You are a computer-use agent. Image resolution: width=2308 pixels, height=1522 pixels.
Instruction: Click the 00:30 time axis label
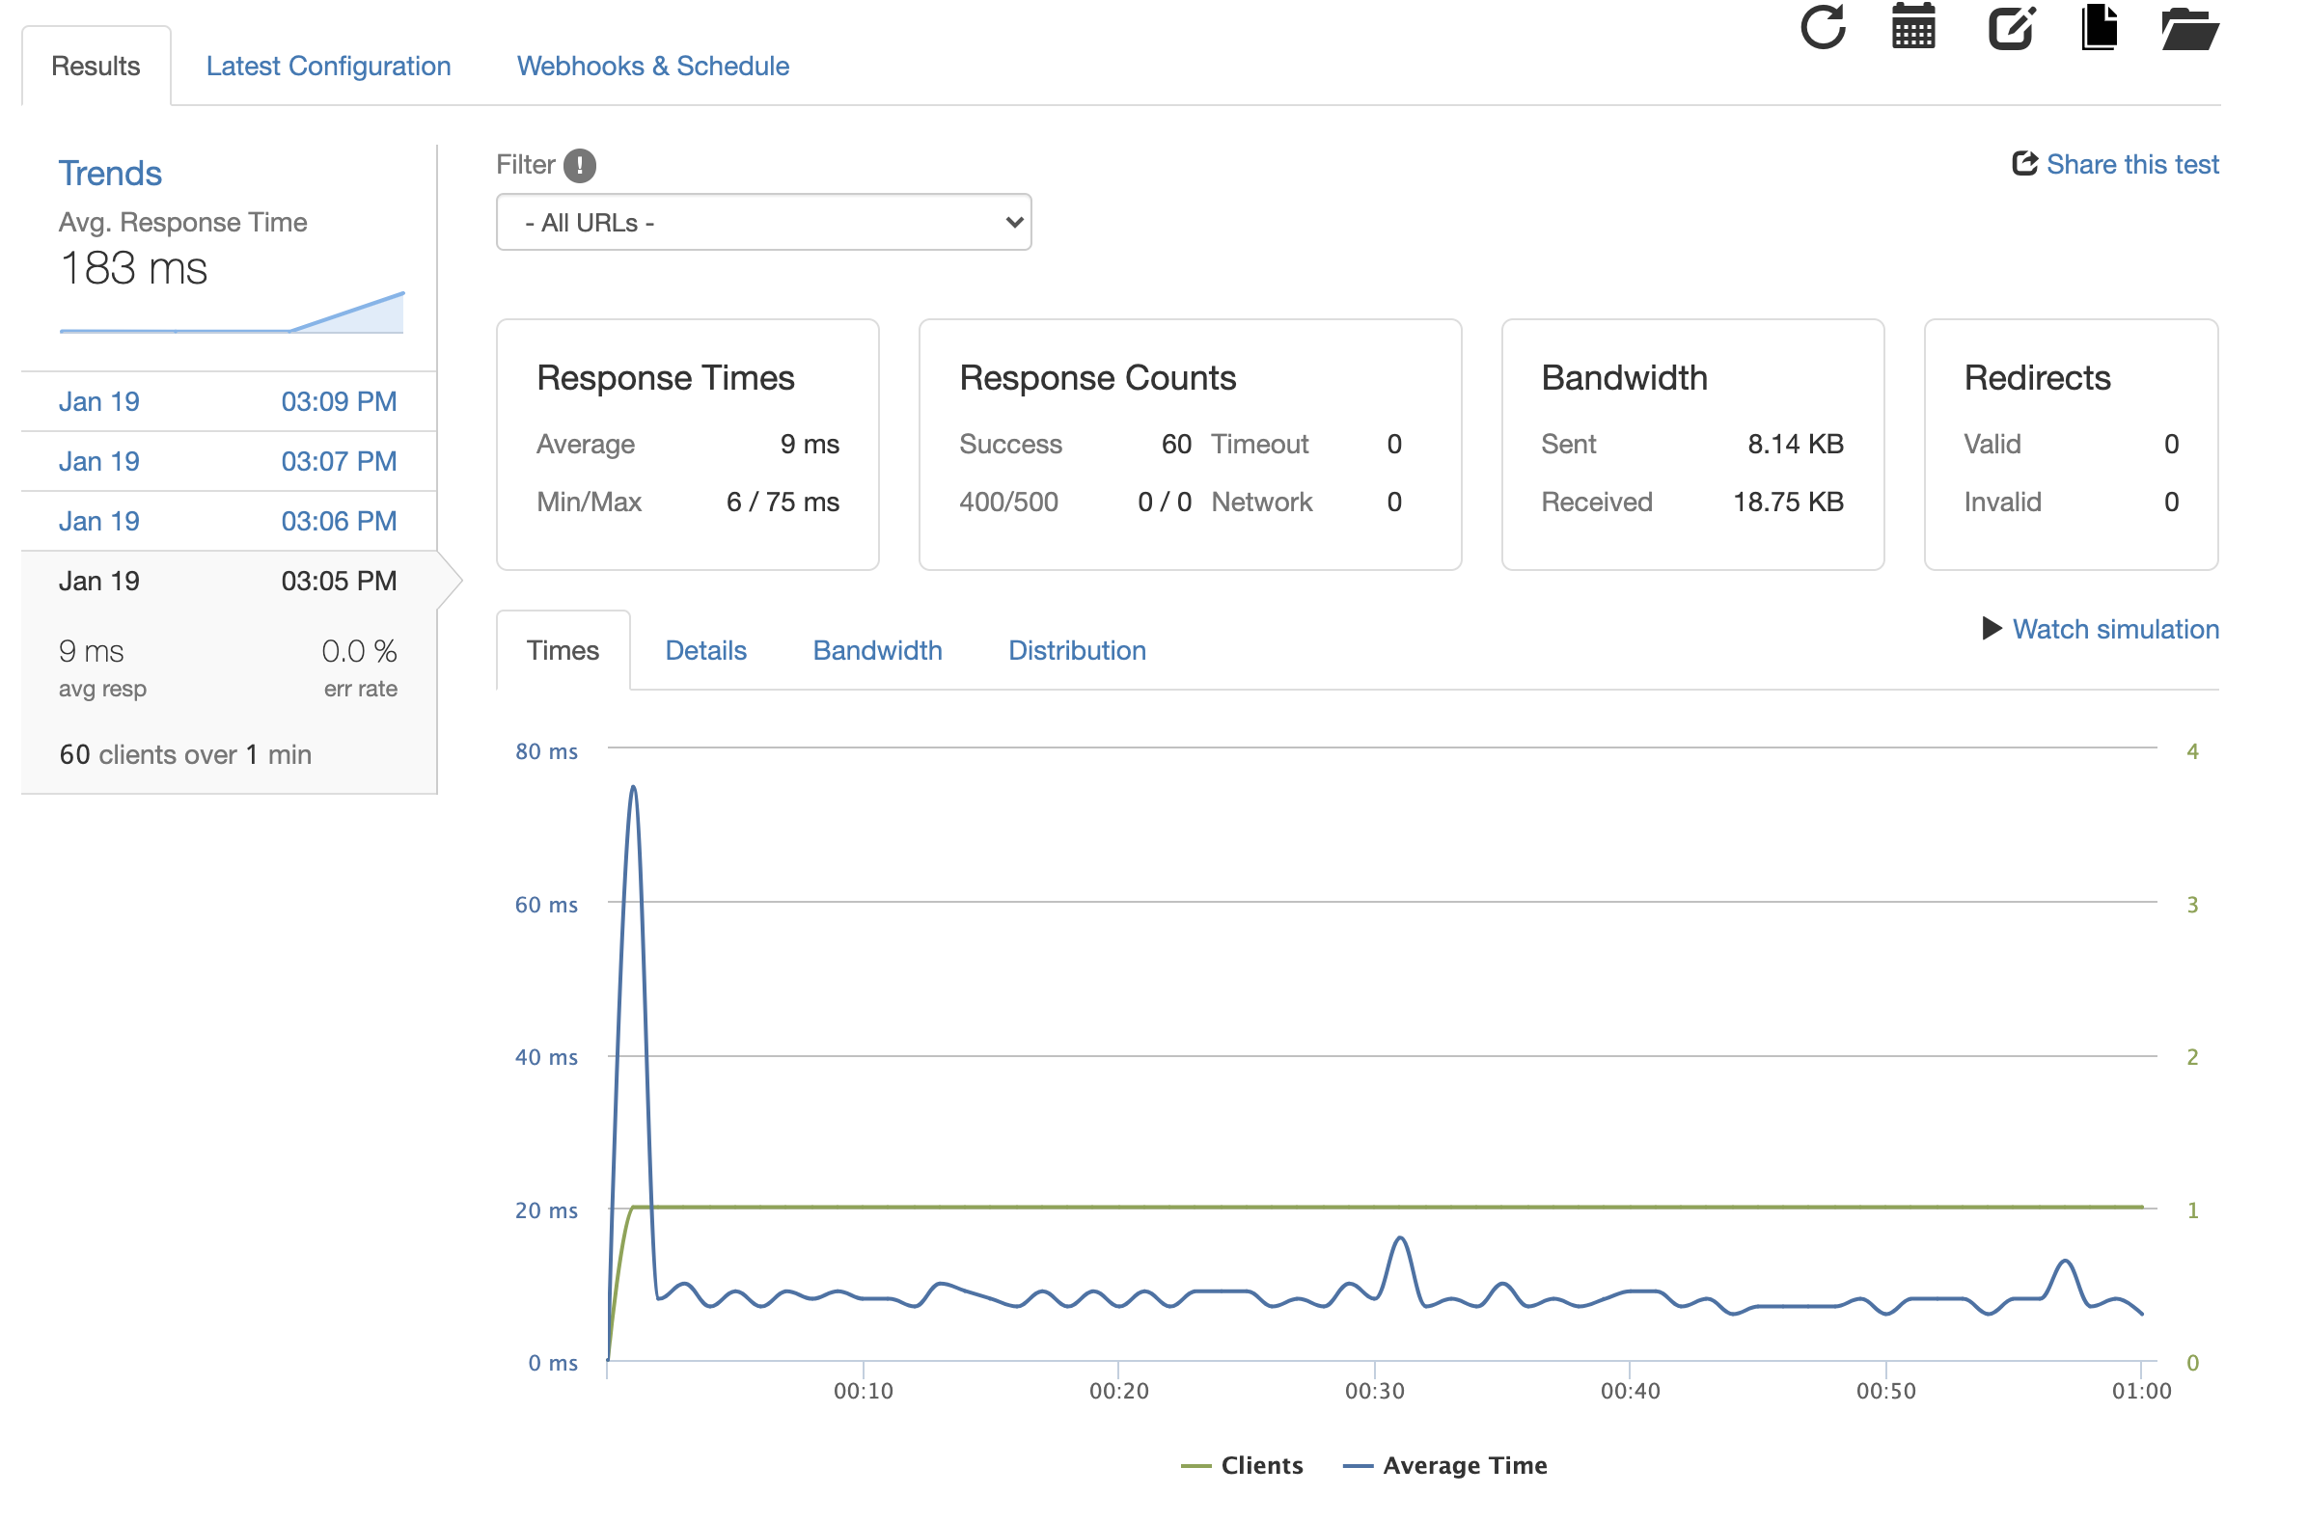[1374, 1390]
